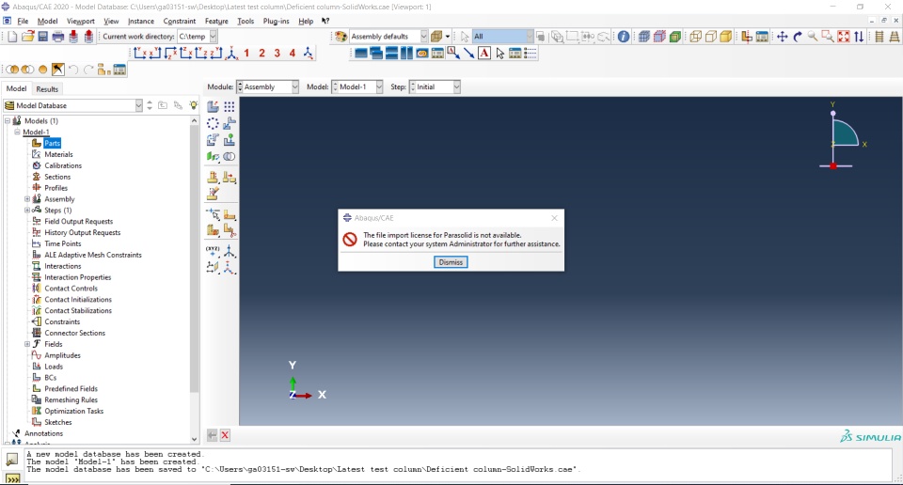Open the Constraint menu
This screenshot has width=903, height=485.
tap(179, 21)
